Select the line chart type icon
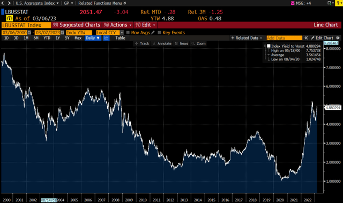 (x=106, y=38)
